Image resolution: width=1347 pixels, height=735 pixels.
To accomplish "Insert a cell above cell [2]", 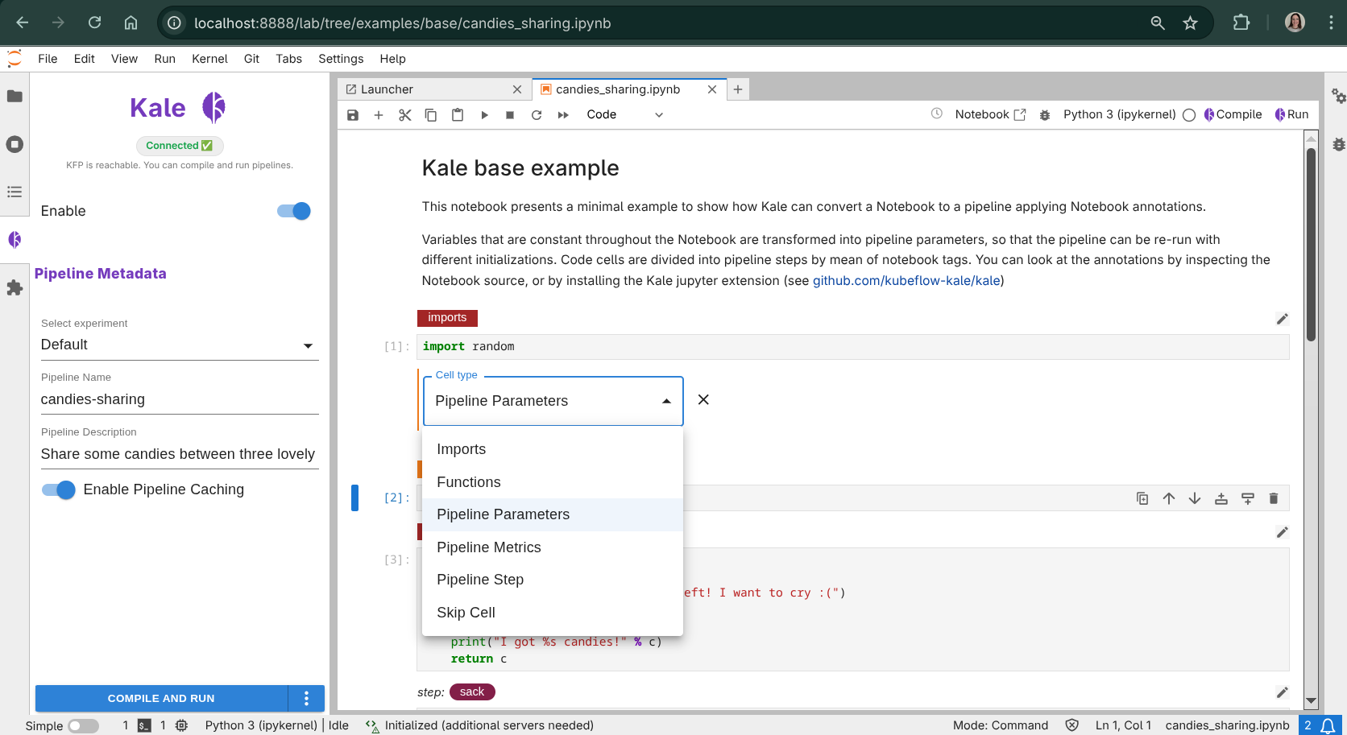I will click(x=1221, y=498).
